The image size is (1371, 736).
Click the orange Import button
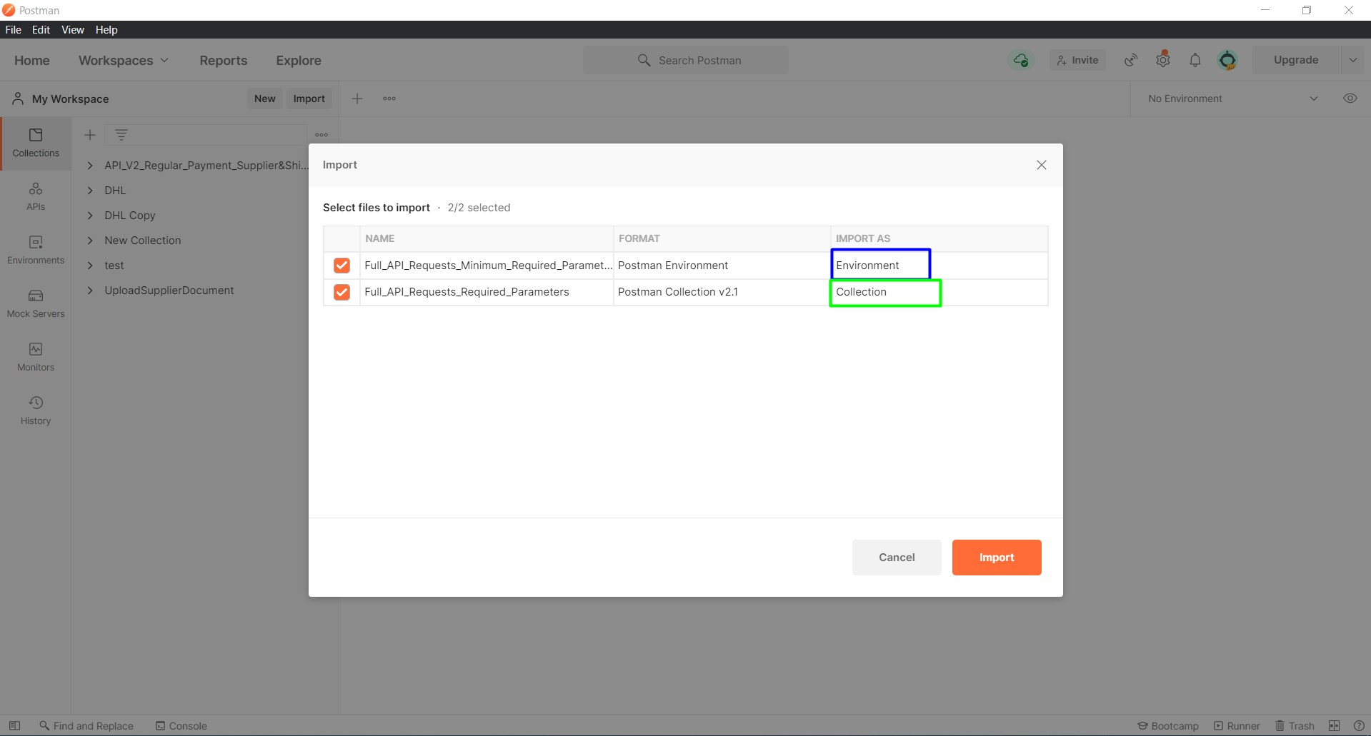click(x=997, y=558)
